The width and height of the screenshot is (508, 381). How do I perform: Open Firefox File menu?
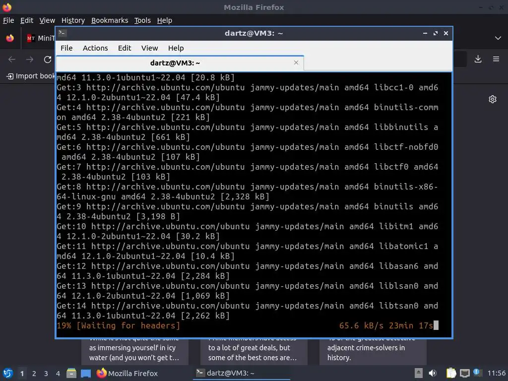click(8, 20)
